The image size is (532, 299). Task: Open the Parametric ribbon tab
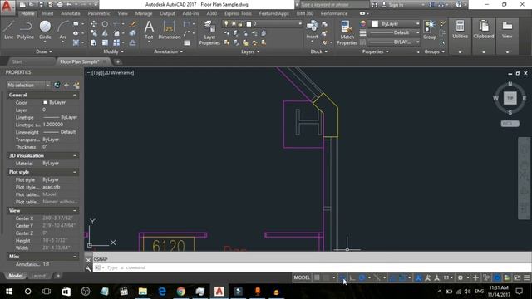pyautogui.click(x=99, y=13)
